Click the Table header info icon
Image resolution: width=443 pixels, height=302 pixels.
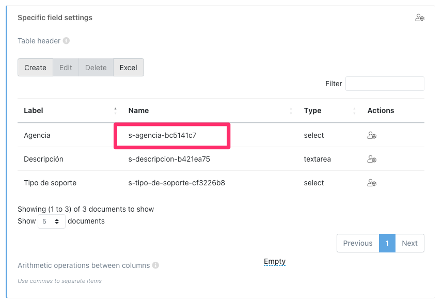(x=66, y=41)
